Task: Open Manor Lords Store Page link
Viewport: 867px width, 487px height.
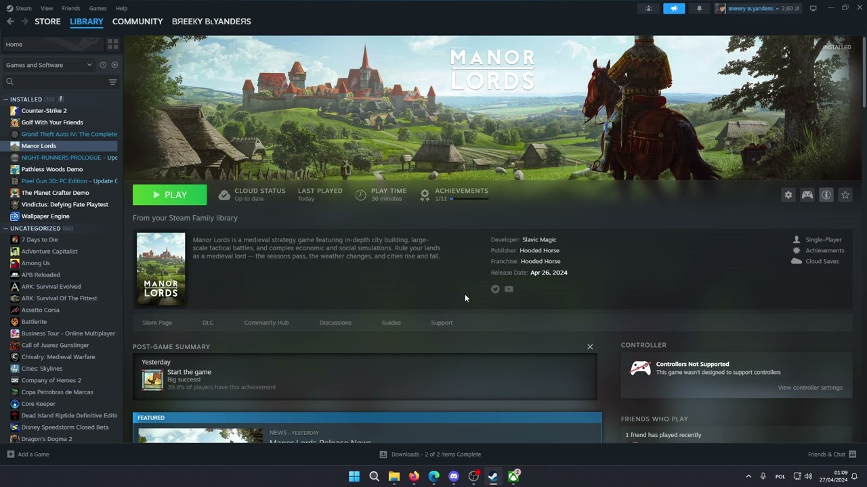Action: 157,323
